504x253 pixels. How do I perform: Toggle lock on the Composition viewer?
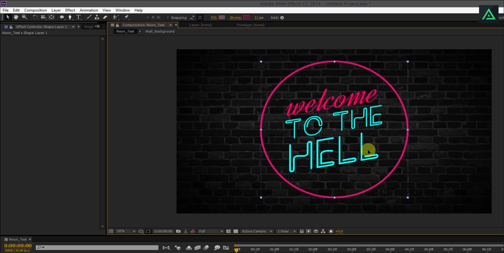[x=117, y=25]
